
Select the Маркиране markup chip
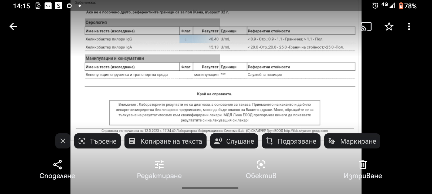click(x=352, y=141)
